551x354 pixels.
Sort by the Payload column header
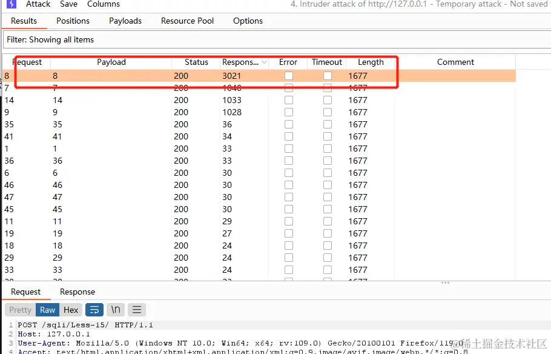[111, 62]
